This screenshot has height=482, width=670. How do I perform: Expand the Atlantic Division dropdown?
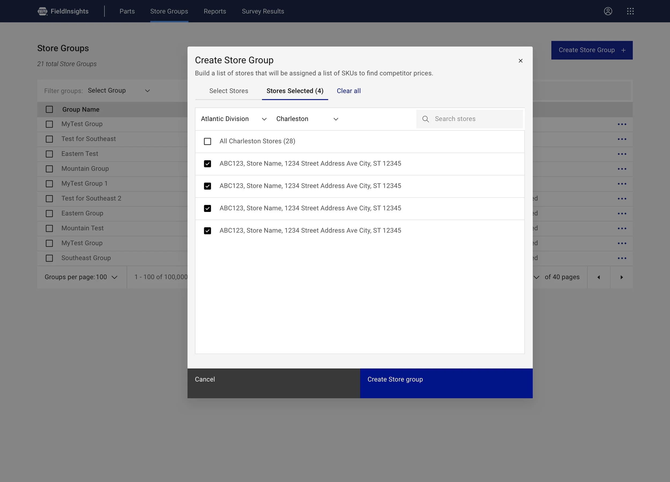click(233, 119)
